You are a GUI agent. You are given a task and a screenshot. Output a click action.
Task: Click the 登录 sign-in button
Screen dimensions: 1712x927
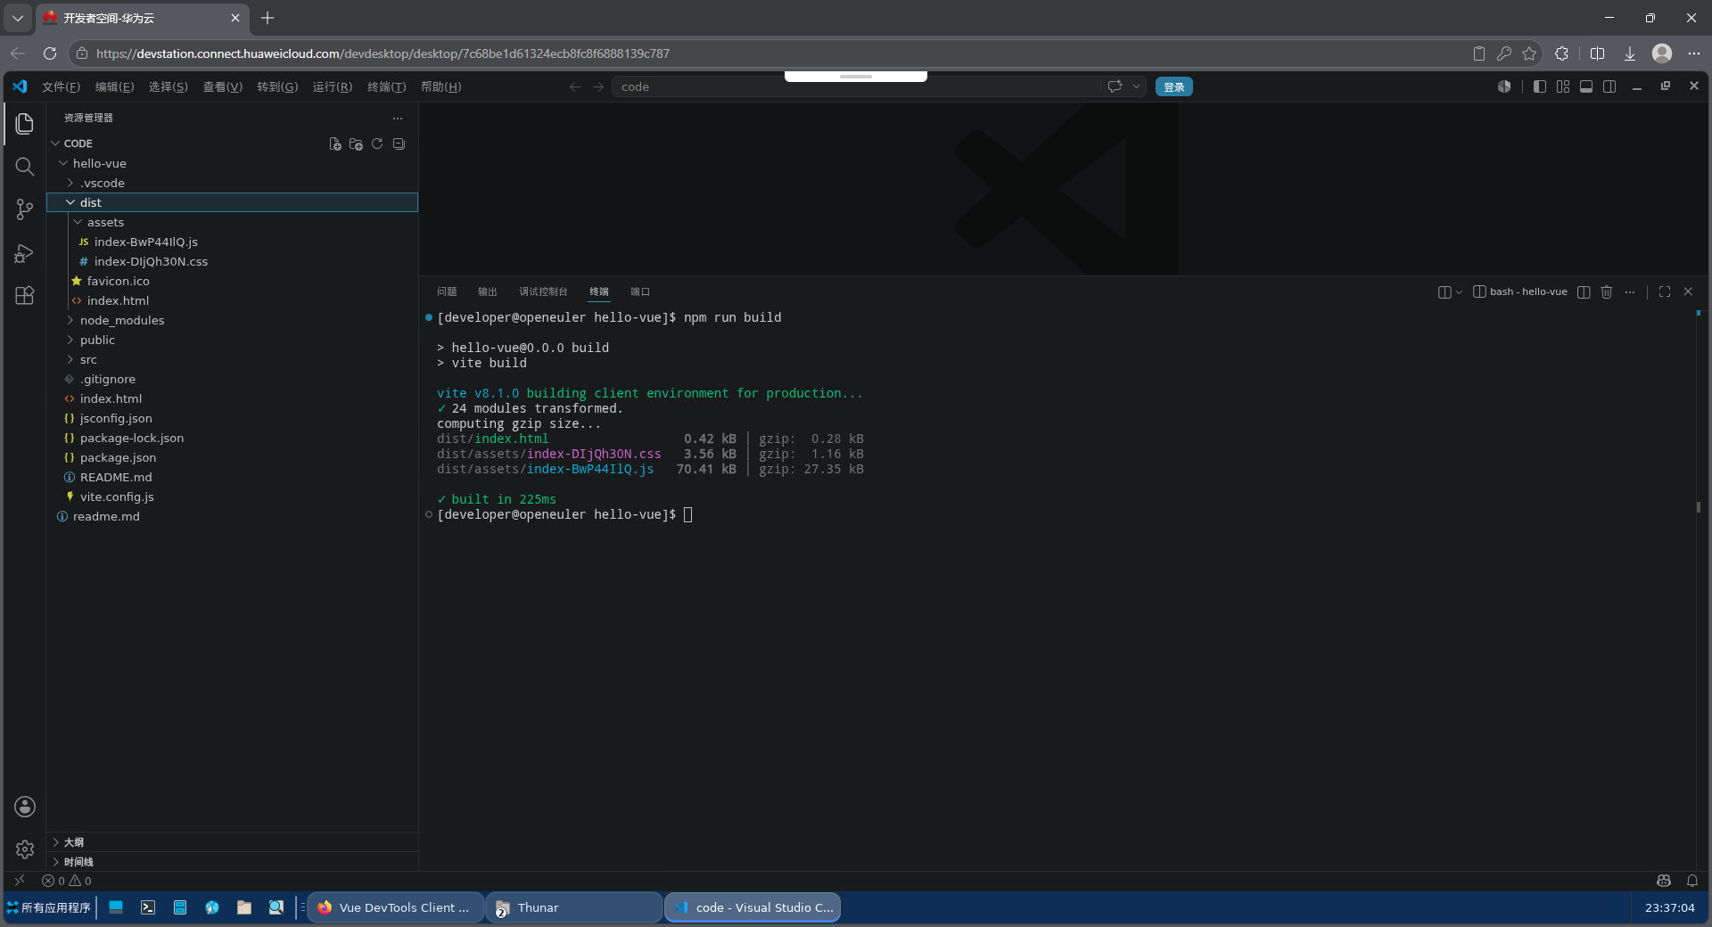click(x=1174, y=86)
